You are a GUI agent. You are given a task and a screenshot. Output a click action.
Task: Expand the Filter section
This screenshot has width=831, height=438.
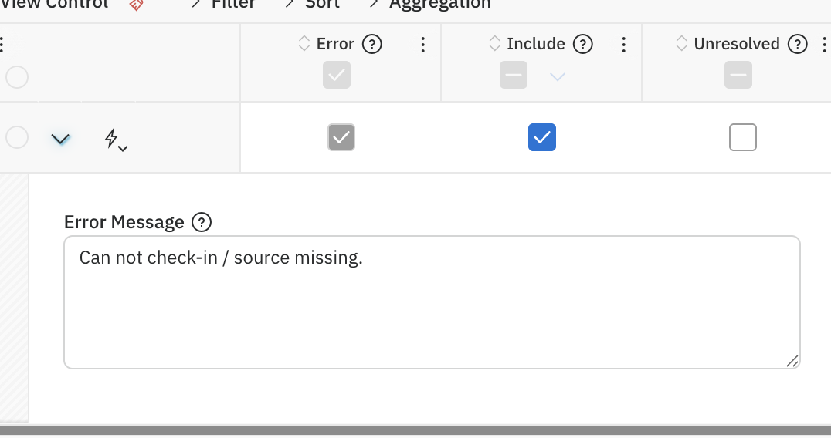coord(224,5)
